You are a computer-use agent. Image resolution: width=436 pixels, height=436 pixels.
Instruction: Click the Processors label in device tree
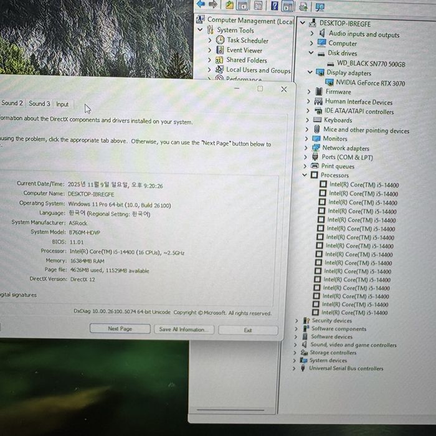(334, 175)
